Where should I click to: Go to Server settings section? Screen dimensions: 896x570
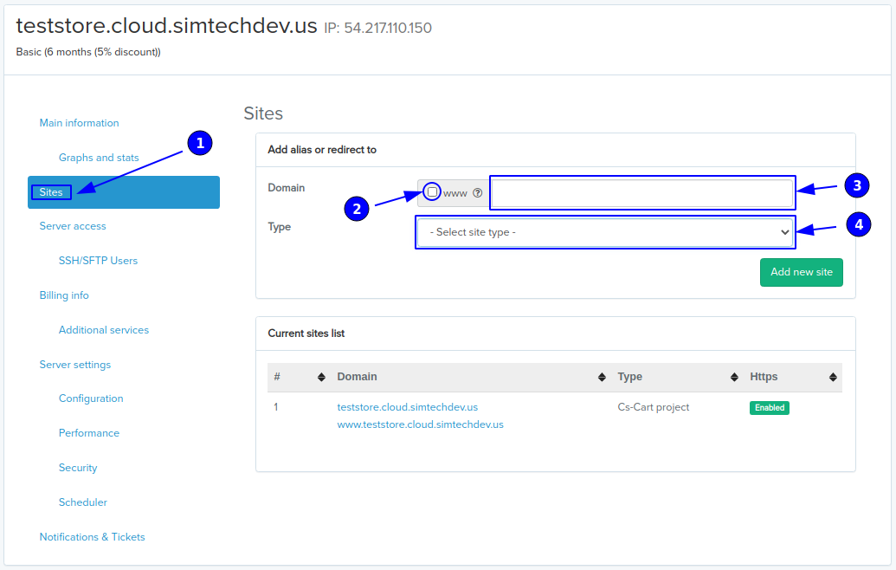click(x=74, y=365)
